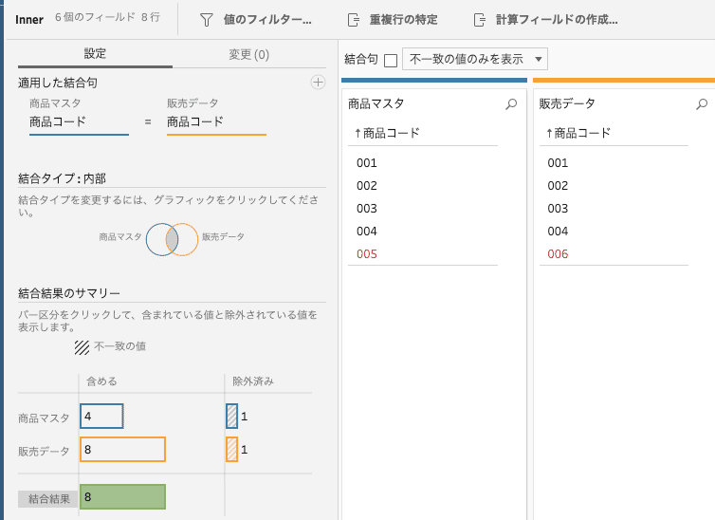This screenshot has height=520, width=715.
Task: Open the 不一致の値のみを表示 dropdown
Action: (x=475, y=59)
